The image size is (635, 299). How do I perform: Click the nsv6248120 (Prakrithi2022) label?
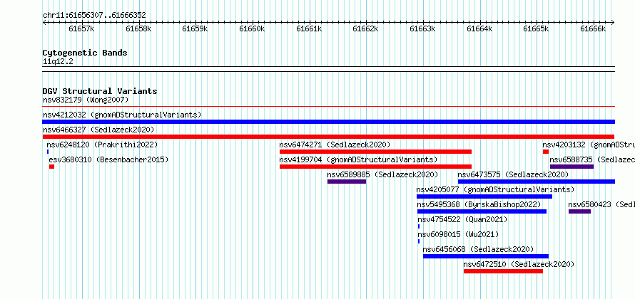coord(102,145)
